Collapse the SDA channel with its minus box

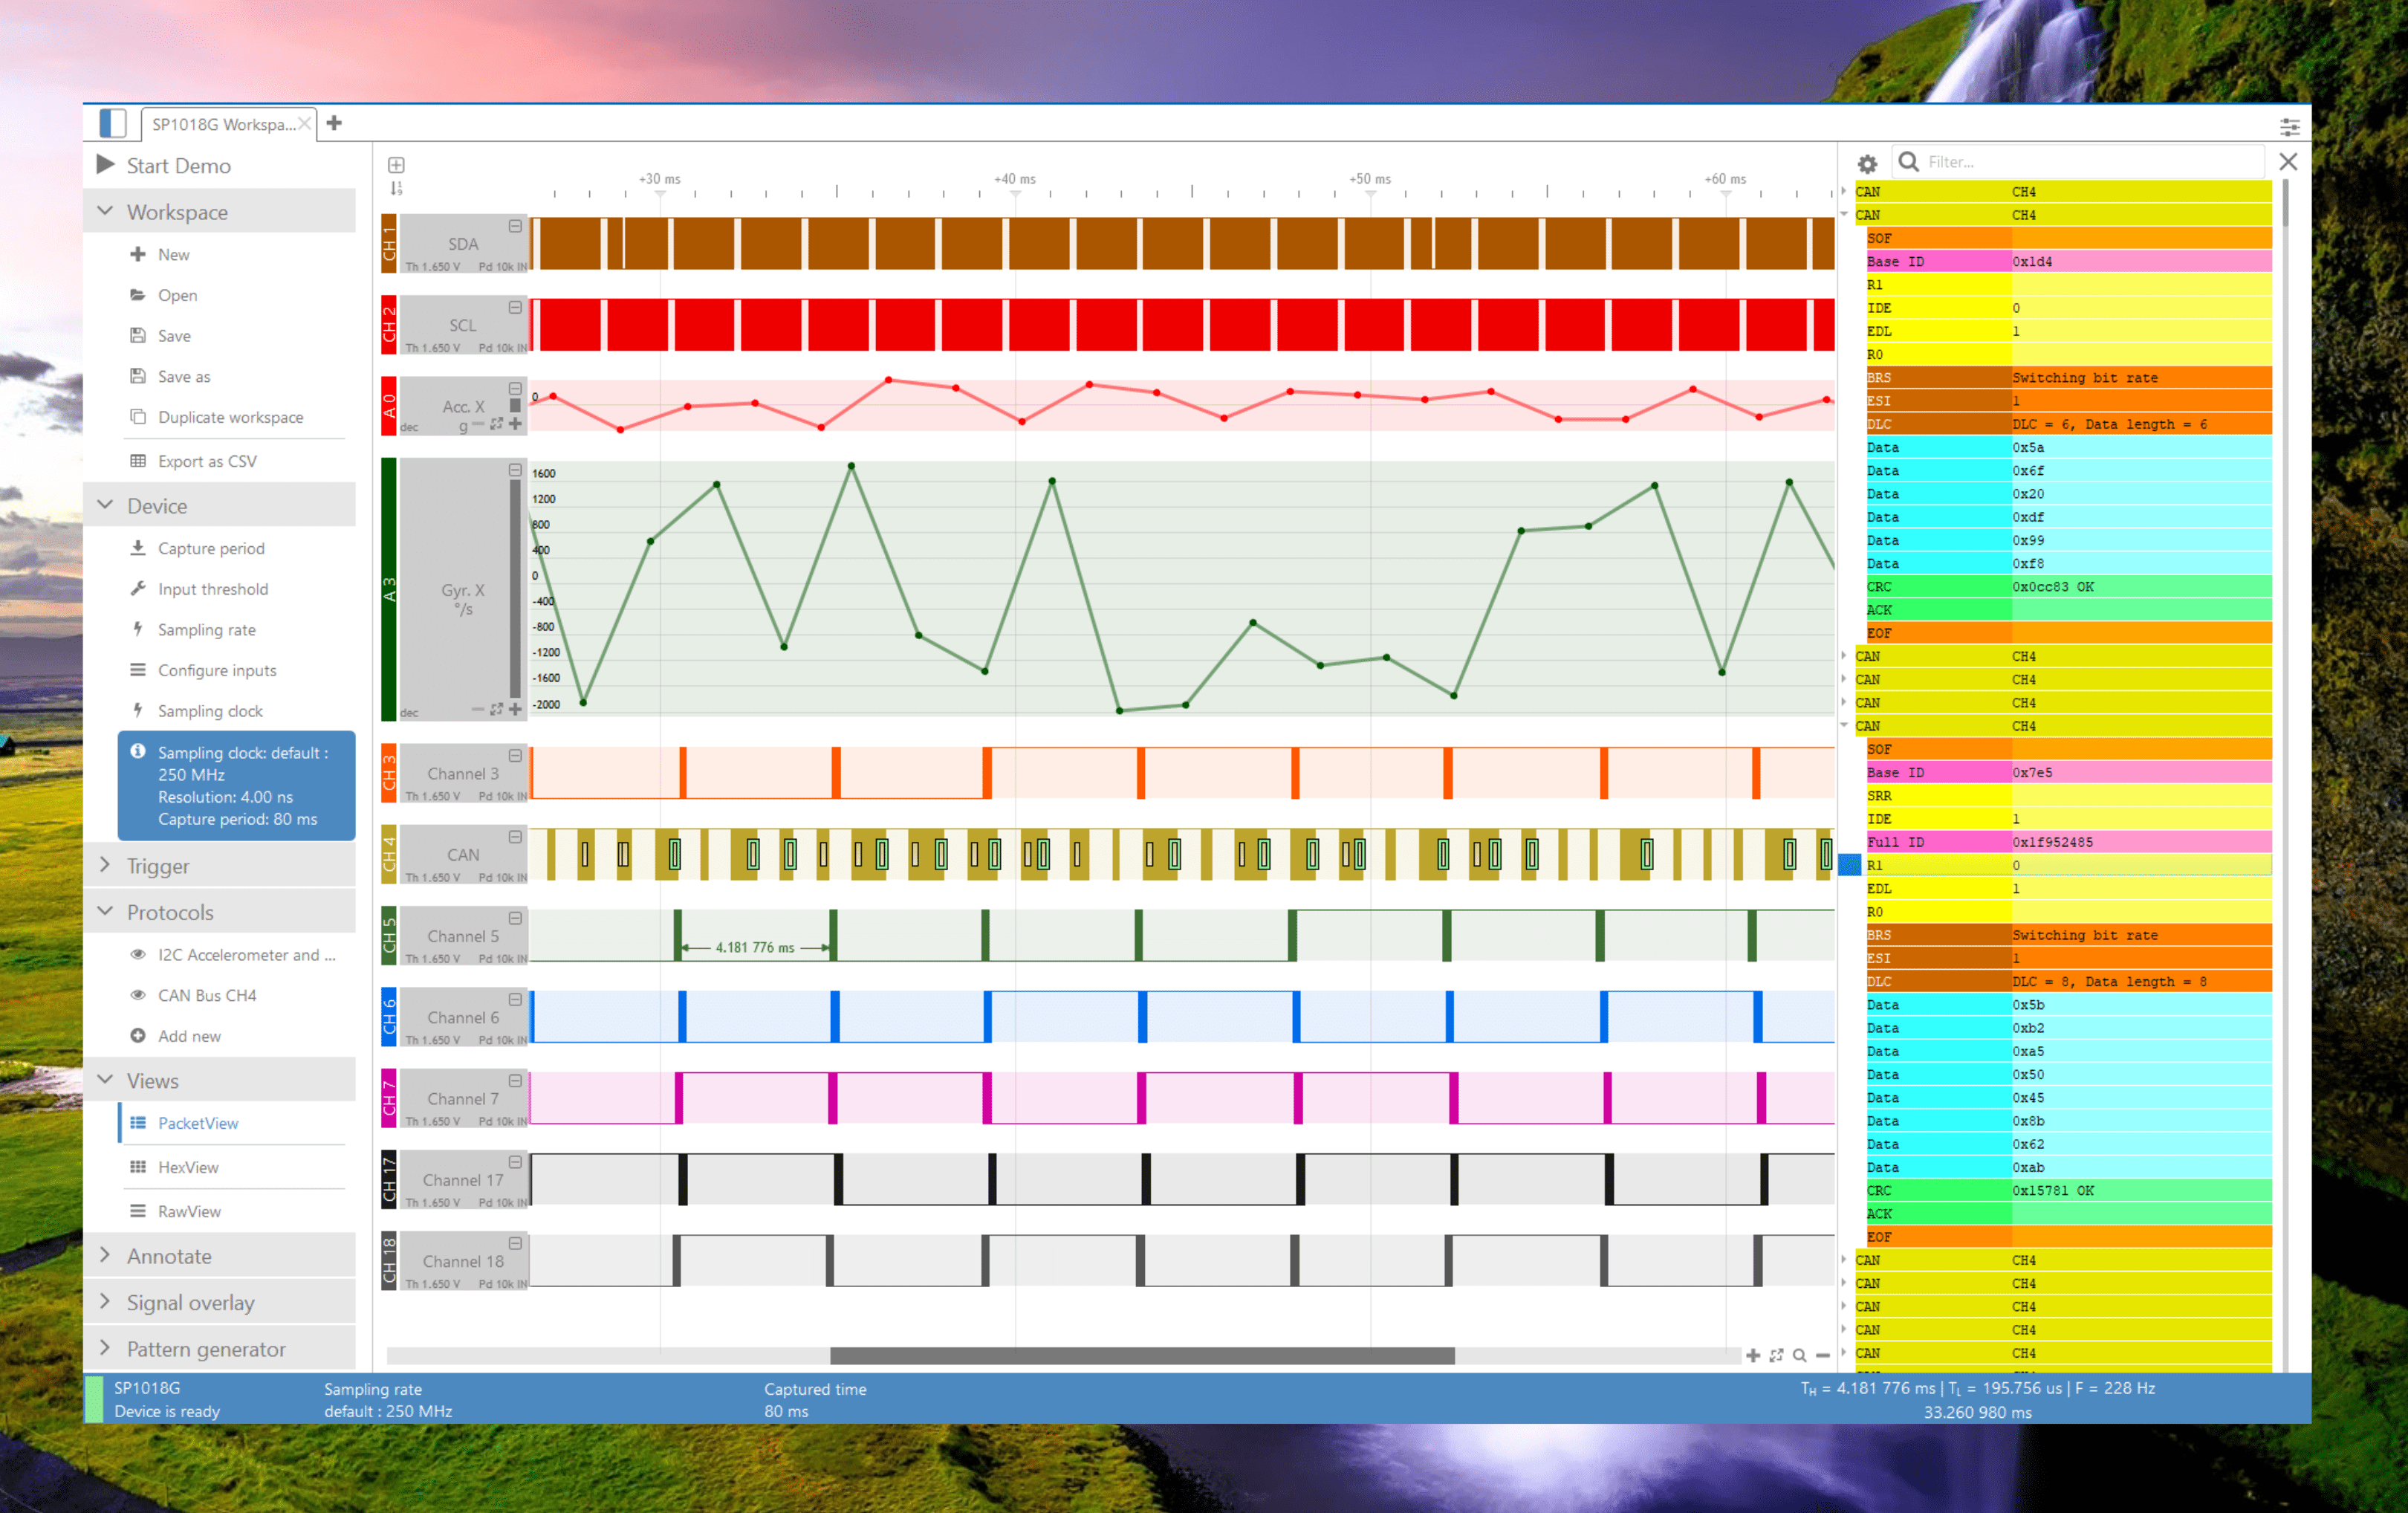tap(515, 227)
